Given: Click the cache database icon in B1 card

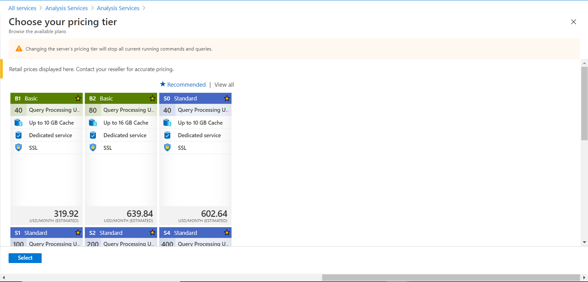Looking at the screenshot, I should click(19, 122).
